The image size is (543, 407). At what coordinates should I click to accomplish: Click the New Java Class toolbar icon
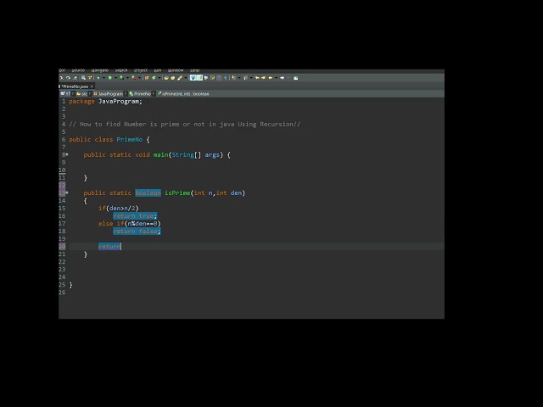pos(154,78)
